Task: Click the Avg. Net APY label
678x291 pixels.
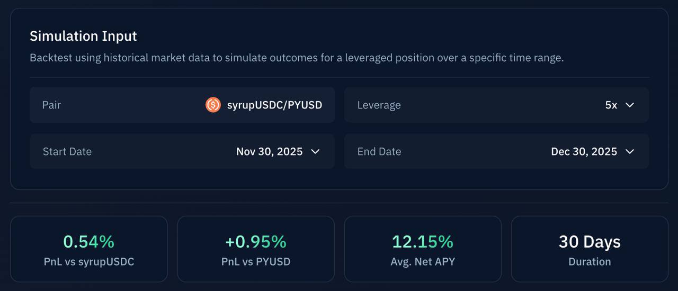Action: pyautogui.click(x=422, y=261)
